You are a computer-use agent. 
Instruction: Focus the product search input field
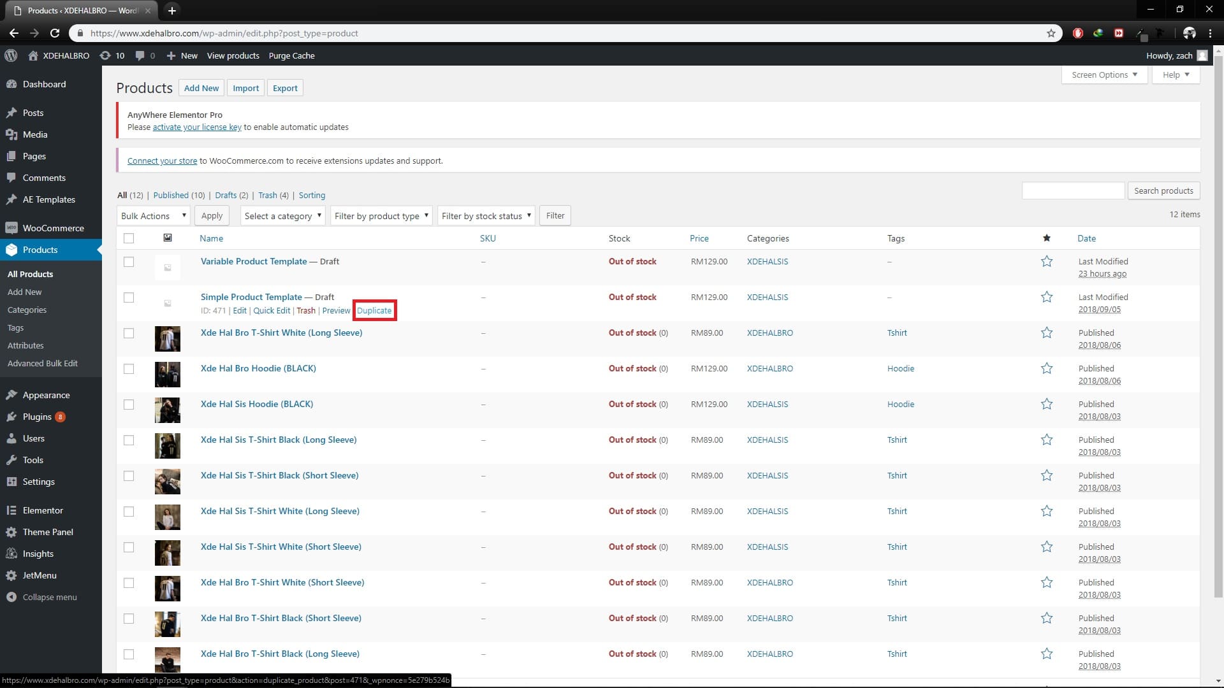click(1073, 190)
